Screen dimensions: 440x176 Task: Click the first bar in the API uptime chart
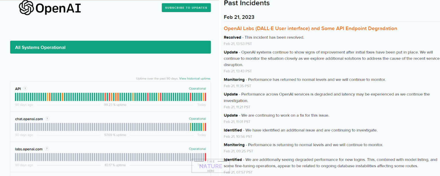[16, 97]
